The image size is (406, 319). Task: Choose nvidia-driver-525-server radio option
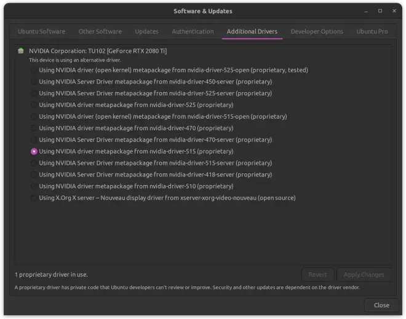coord(34,93)
